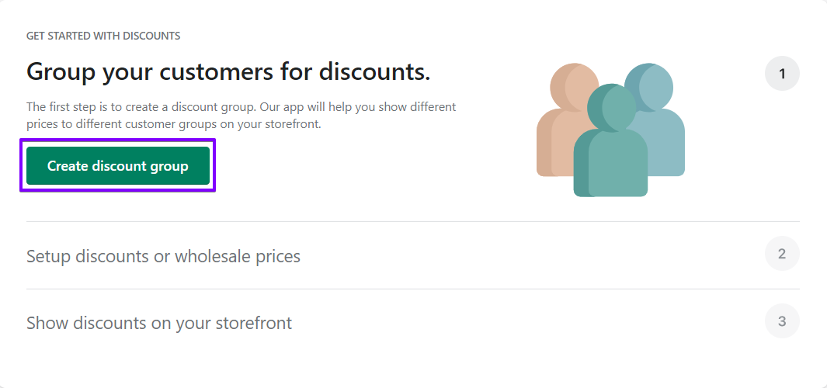This screenshot has width=827, height=388.
Task: Click the discount group description paragraph
Action: pos(241,116)
